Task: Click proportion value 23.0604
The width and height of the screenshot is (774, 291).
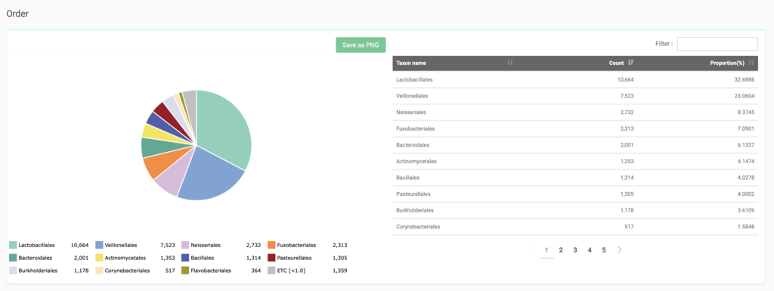Action: pos(745,96)
